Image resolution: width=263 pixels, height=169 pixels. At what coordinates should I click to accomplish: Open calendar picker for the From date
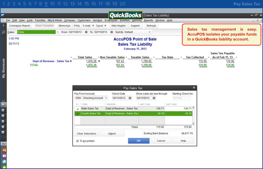(x=86, y=32)
